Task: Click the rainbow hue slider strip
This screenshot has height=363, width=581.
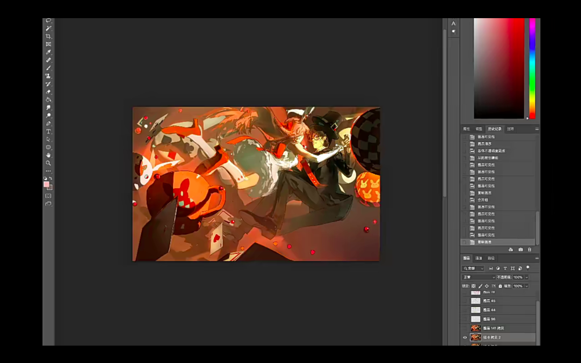Action: coord(532,68)
